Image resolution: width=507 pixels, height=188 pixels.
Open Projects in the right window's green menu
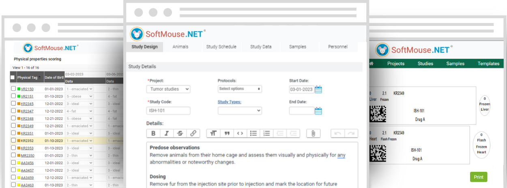[396, 64]
